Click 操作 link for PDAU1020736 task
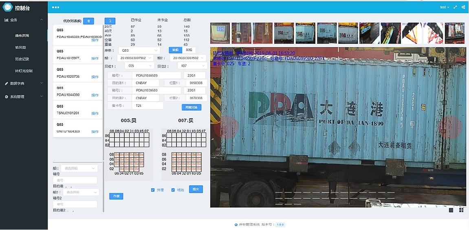Viewport: 469px width, 230px height. coord(95,77)
